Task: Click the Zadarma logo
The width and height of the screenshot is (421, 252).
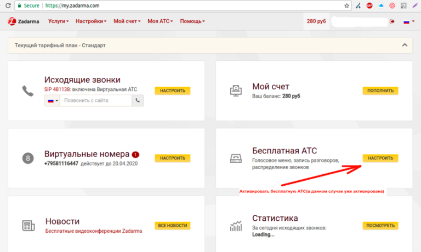Action: point(24,21)
